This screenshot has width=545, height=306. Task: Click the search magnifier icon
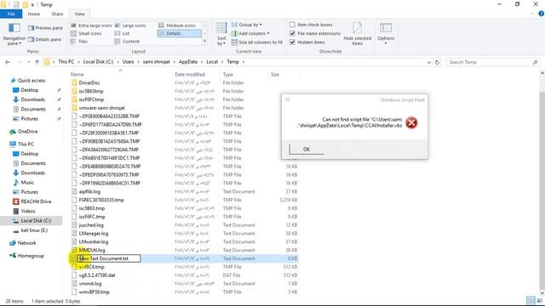click(x=535, y=62)
